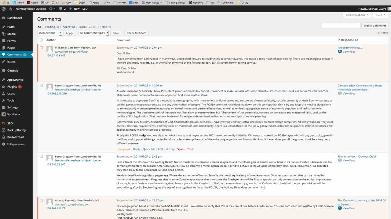
Task: Check the select-all comments checkbox
Action: point(41,40)
